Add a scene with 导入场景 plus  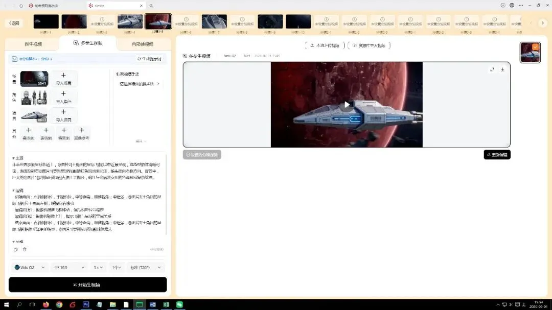point(63,79)
